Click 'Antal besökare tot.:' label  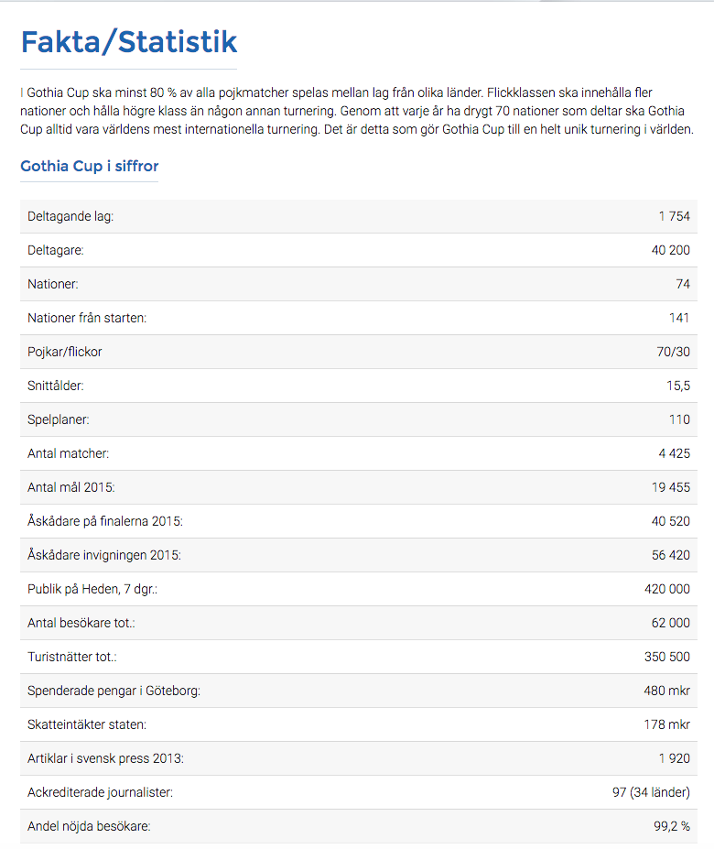81,623
